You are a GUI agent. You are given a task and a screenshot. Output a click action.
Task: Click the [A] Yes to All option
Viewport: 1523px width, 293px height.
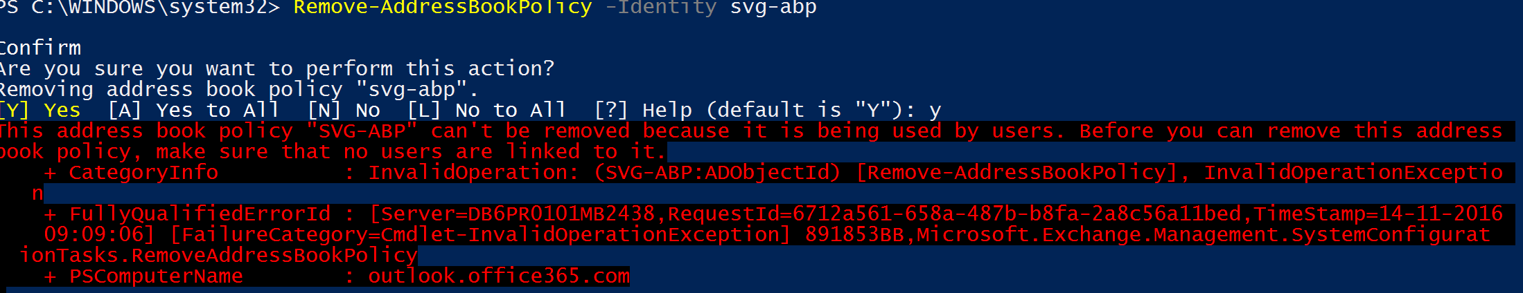tap(193, 110)
